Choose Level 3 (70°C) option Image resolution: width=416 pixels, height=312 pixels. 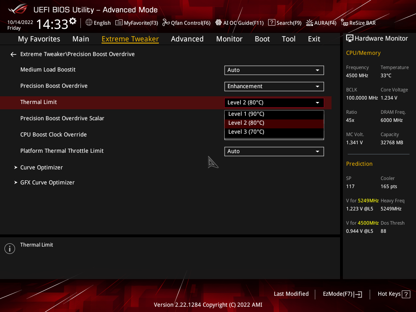274,132
